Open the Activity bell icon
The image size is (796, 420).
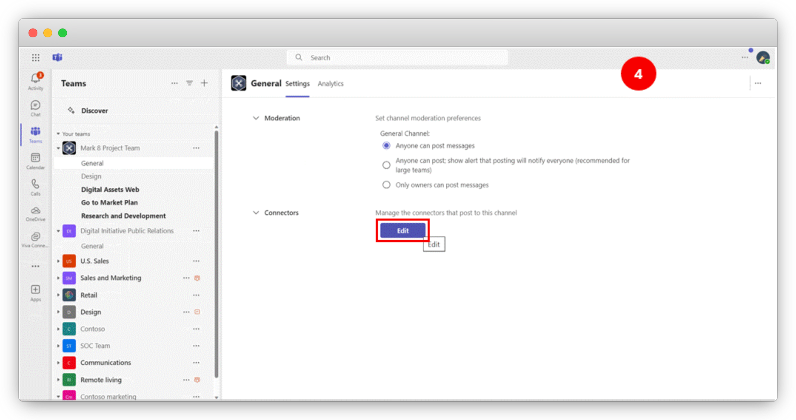[x=36, y=79]
